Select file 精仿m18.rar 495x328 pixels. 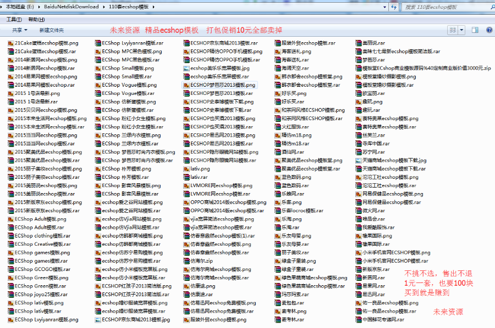[292, 144]
